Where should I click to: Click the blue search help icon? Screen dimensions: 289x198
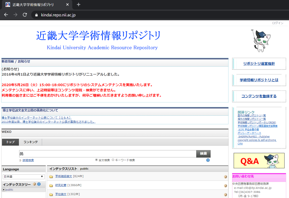[x=208, y=160]
